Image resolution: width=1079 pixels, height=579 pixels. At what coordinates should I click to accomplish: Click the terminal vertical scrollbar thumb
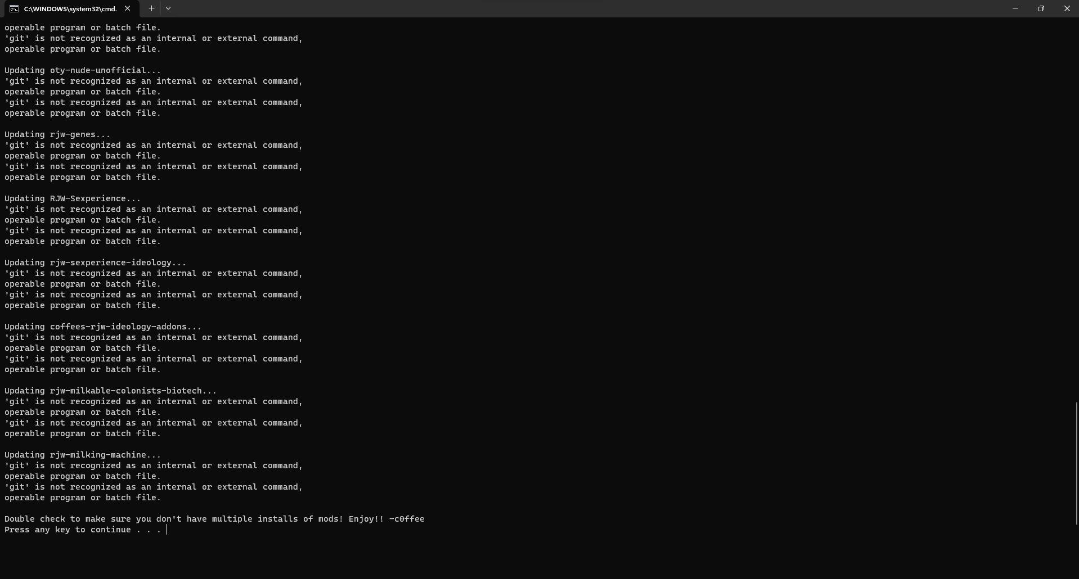click(1077, 463)
